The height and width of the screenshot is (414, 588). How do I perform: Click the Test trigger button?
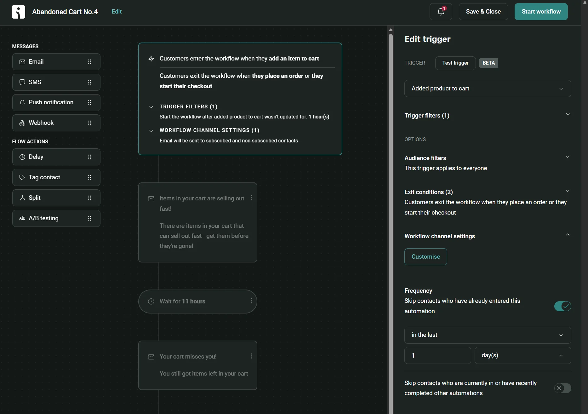(455, 63)
